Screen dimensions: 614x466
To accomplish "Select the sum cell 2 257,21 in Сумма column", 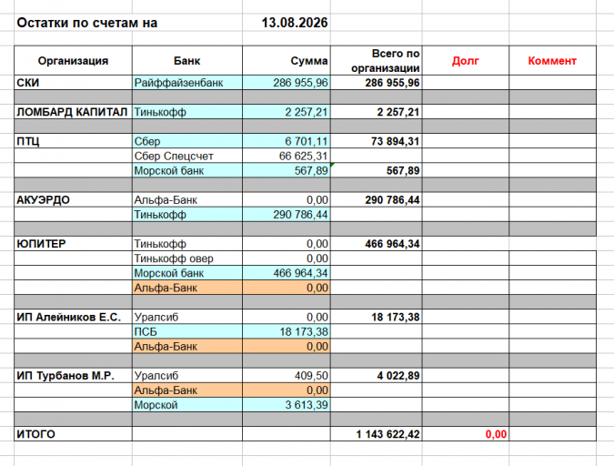I will pyautogui.click(x=287, y=112).
